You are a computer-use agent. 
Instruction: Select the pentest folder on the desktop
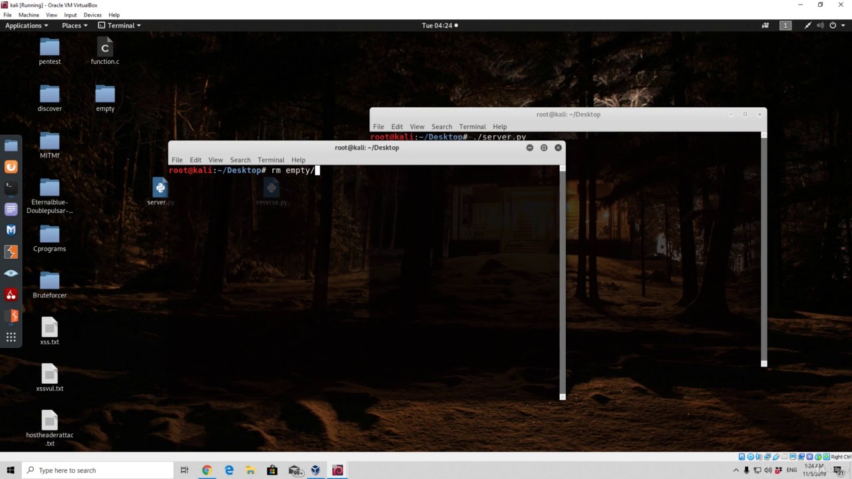click(49, 51)
